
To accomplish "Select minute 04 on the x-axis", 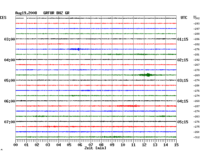I will pos(58,145).
